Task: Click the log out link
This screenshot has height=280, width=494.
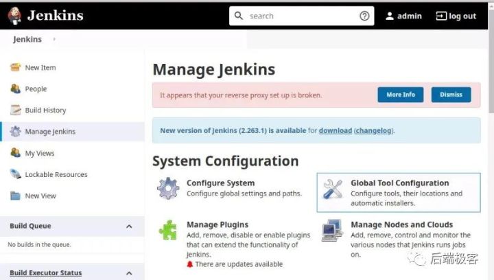Action: [x=462, y=16]
